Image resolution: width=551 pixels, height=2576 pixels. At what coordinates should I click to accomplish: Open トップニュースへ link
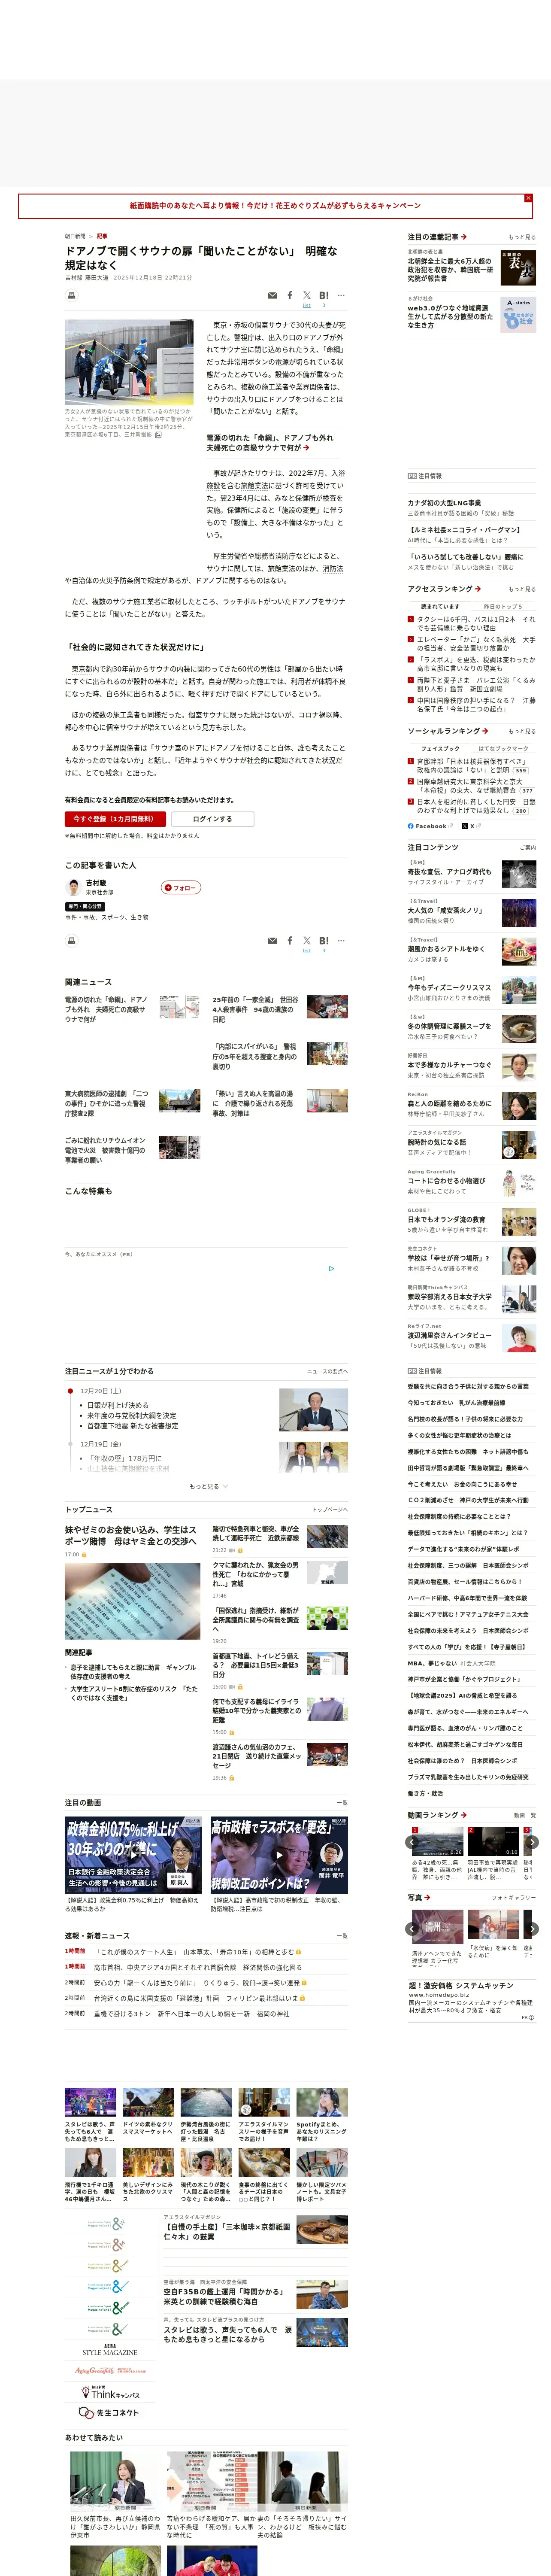coord(330,1510)
